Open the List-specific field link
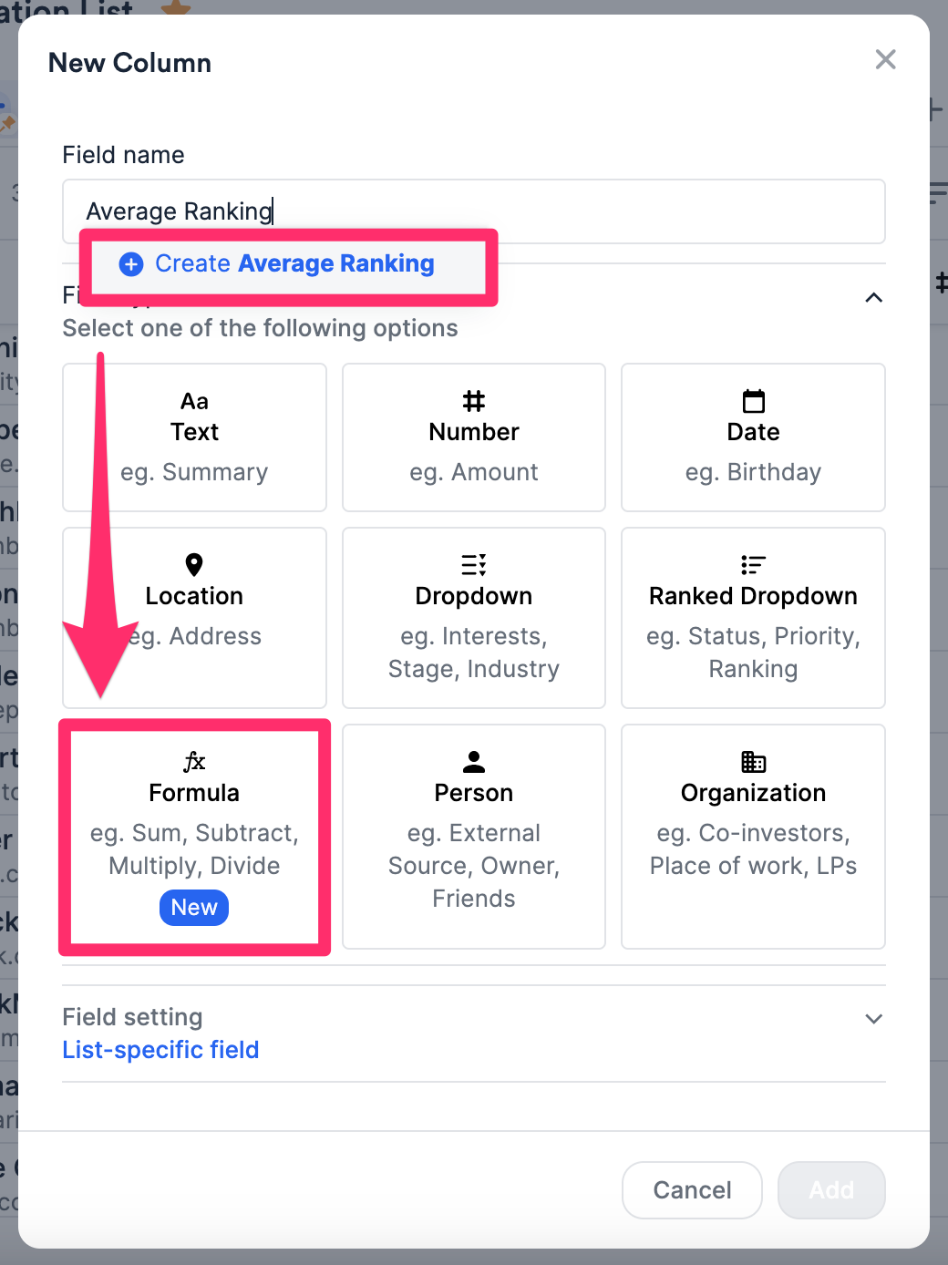The height and width of the screenshot is (1265, 948). 160,1050
